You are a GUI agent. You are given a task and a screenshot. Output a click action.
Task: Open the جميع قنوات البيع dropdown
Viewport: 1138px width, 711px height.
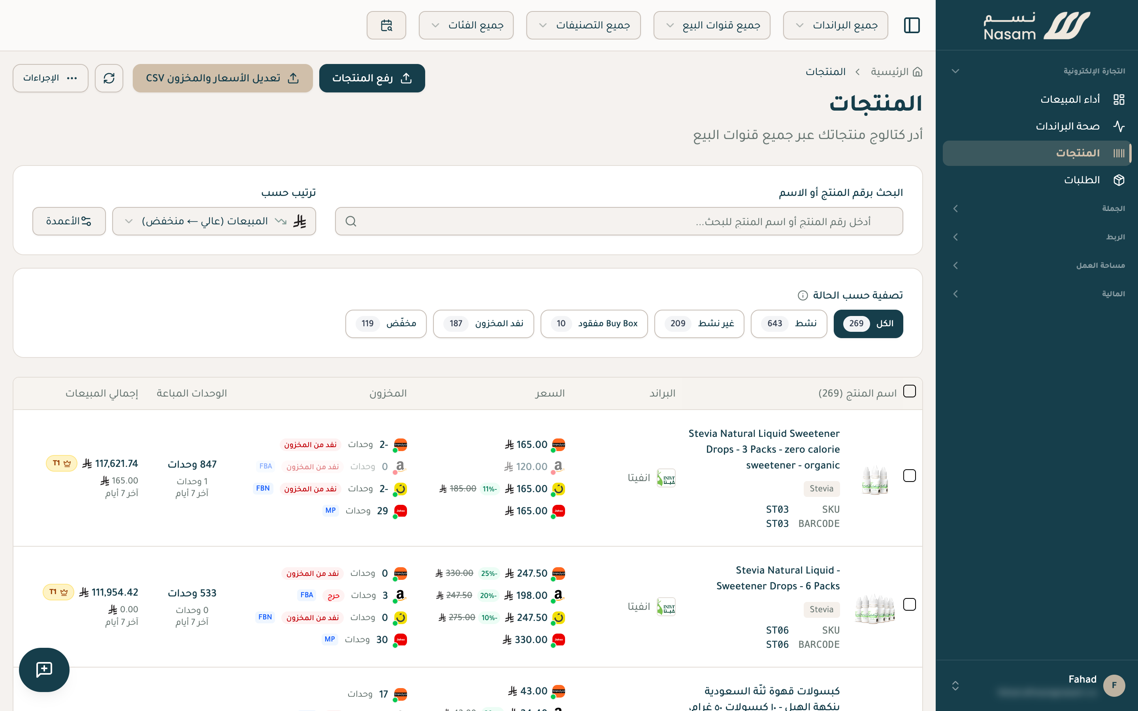click(x=712, y=25)
